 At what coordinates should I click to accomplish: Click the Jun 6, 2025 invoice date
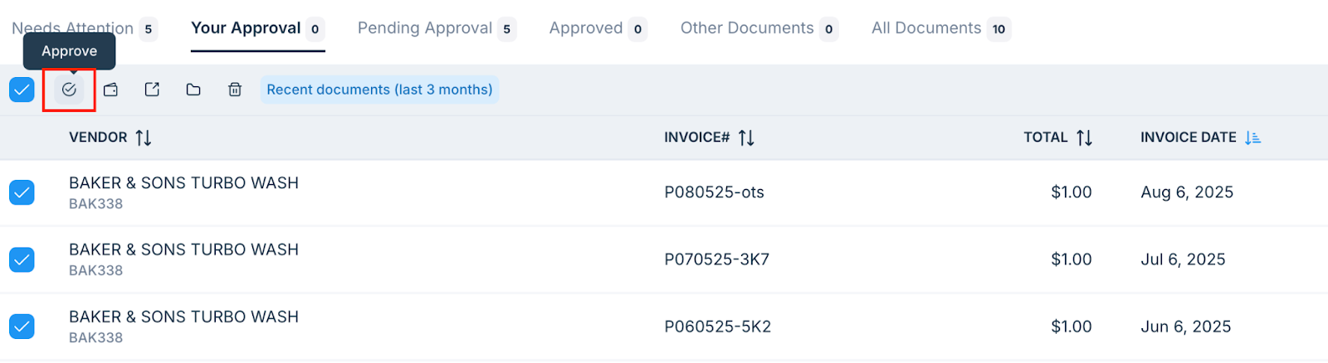coord(1185,327)
